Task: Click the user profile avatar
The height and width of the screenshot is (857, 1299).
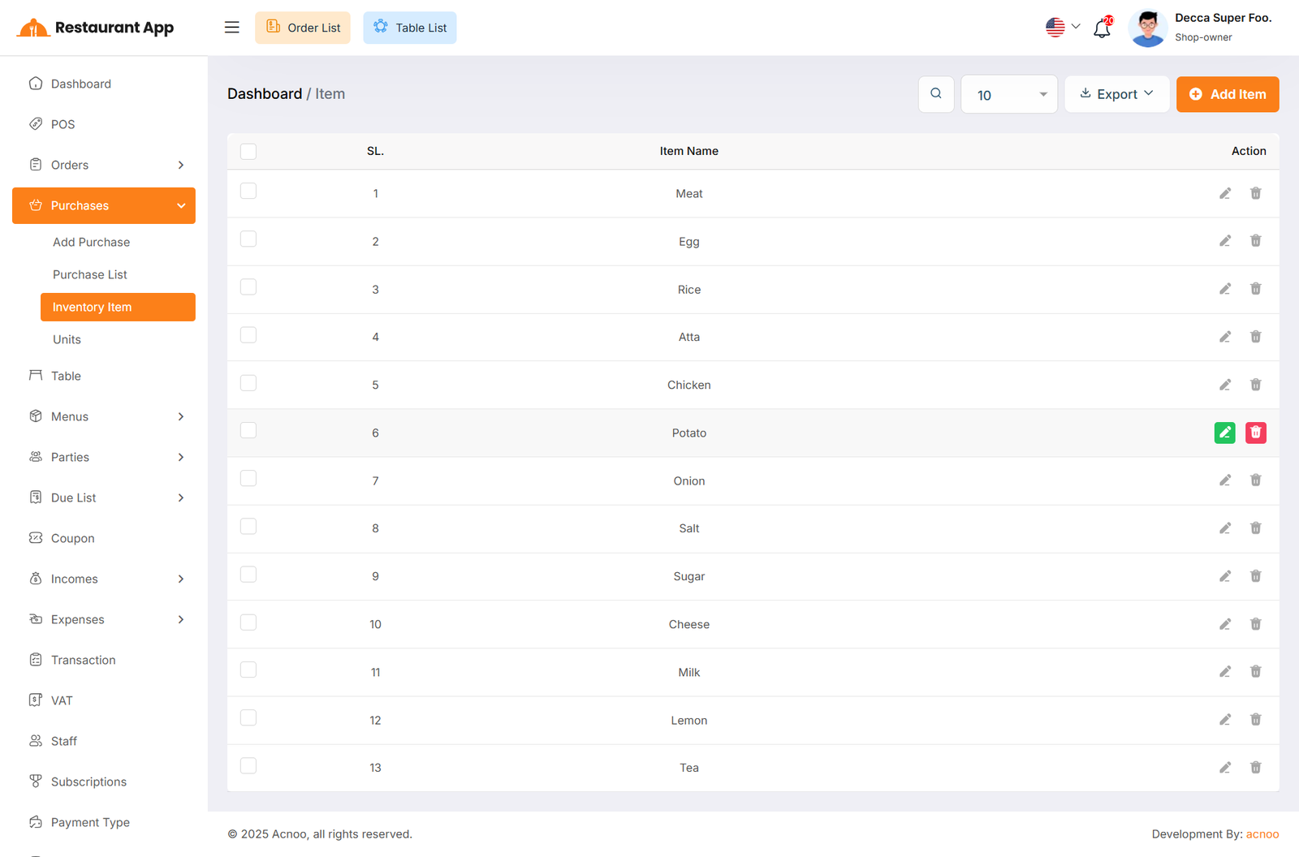Action: pyautogui.click(x=1147, y=28)
